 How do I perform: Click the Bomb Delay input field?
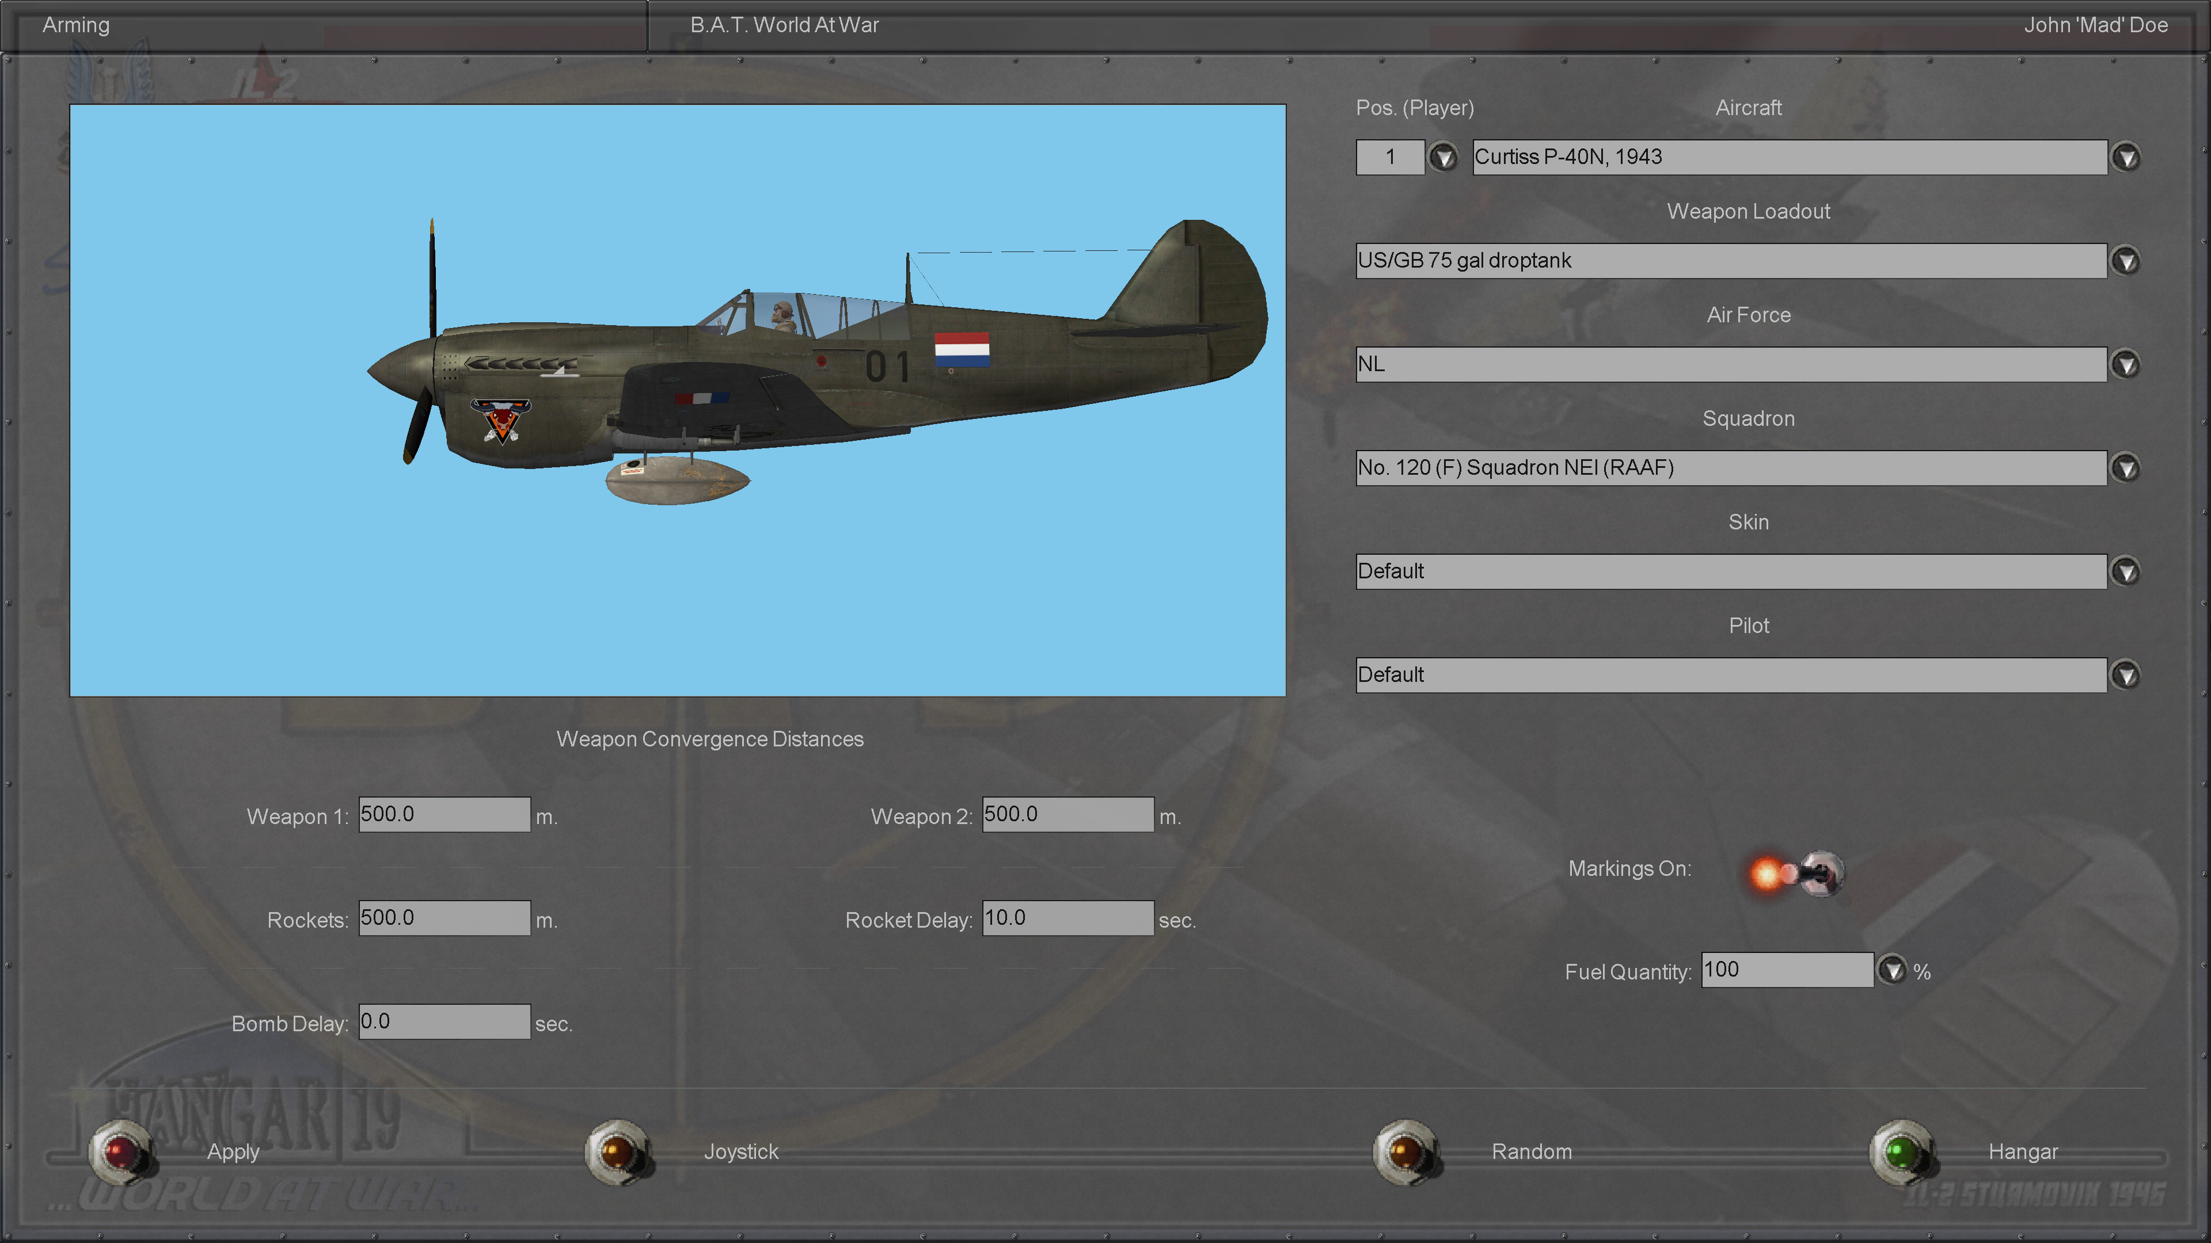pos(444,1021)
